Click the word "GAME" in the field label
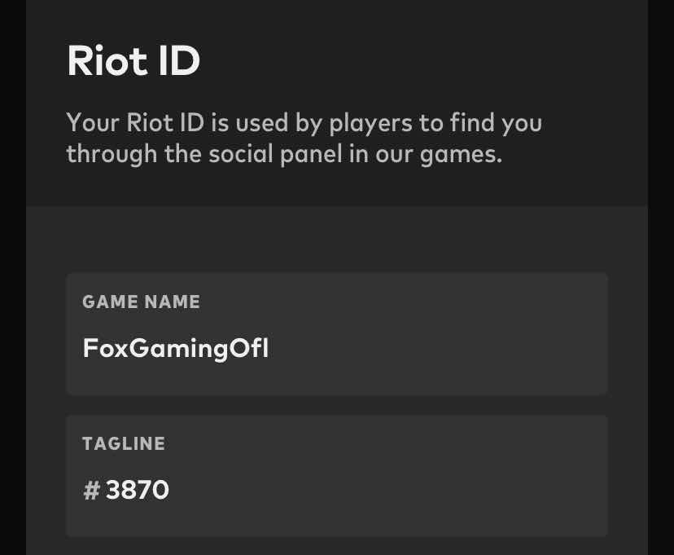 109,302
